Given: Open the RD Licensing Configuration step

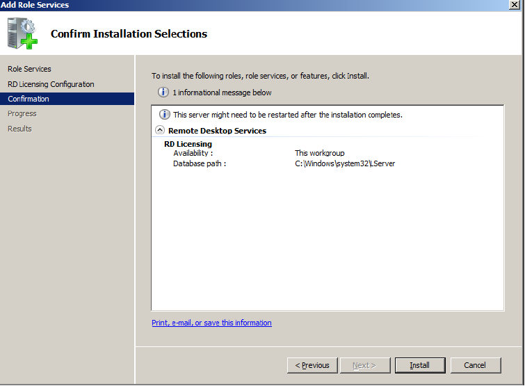Looking at the screenshot, I should (x=51, y=84).
